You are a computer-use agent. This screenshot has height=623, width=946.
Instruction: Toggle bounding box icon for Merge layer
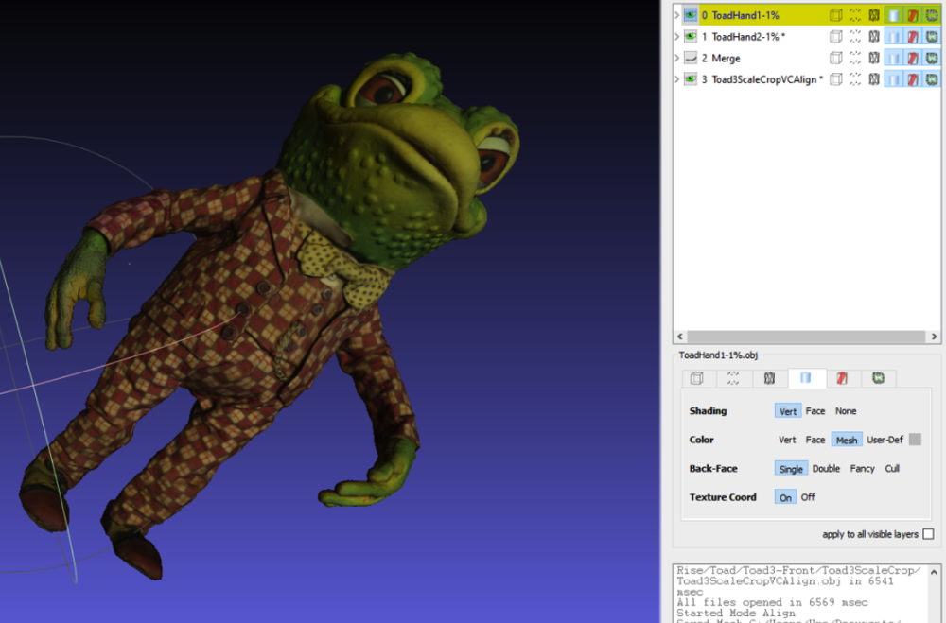click(835, 58)
